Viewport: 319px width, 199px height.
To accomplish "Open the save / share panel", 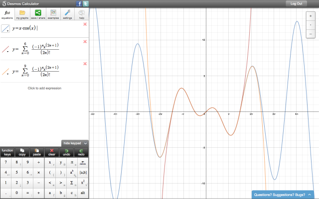I will 37,14.
